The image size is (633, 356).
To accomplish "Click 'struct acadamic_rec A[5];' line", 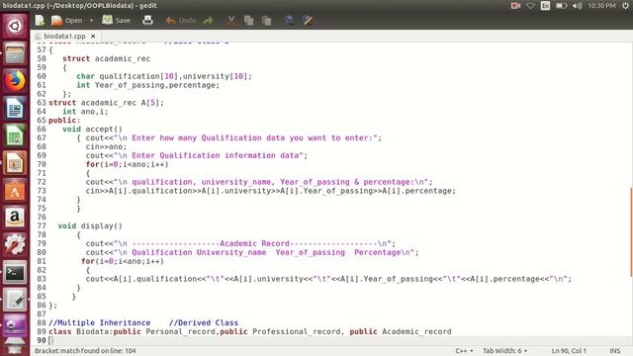I will [x=106, y=103].
